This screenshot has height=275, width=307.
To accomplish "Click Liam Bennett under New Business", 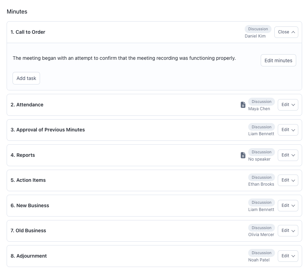I will [261, 210].
